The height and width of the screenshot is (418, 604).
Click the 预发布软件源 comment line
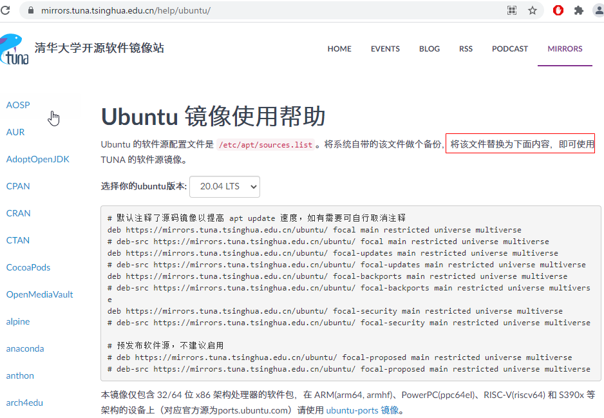coord(165,346)
